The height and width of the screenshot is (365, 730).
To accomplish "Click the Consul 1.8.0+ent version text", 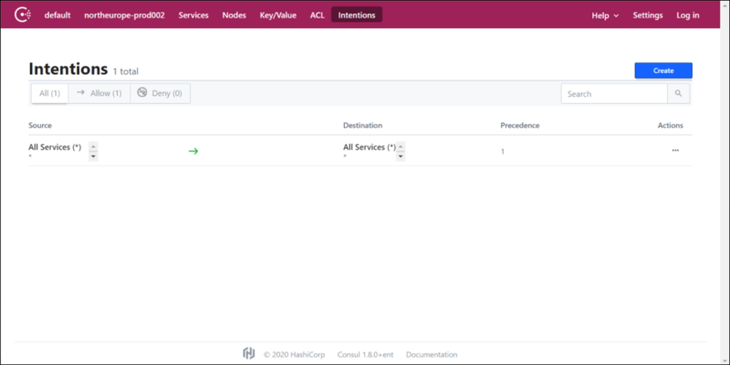I will 366,355.
